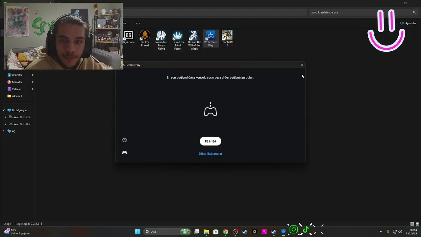
Task: Show hidden tray icons chevron
Action: (381, 232)
